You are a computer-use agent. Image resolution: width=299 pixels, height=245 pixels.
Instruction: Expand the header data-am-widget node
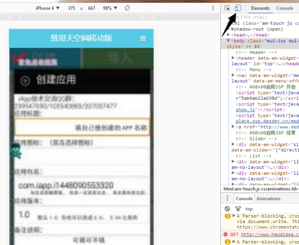pyautogui.click(x=233, y=58)
